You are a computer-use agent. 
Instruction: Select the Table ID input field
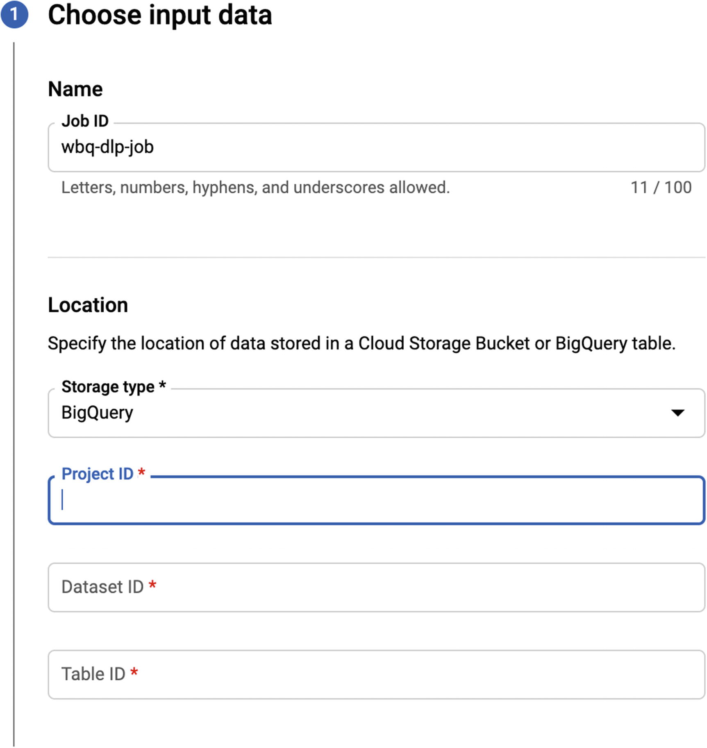click(x=376, y=675)
